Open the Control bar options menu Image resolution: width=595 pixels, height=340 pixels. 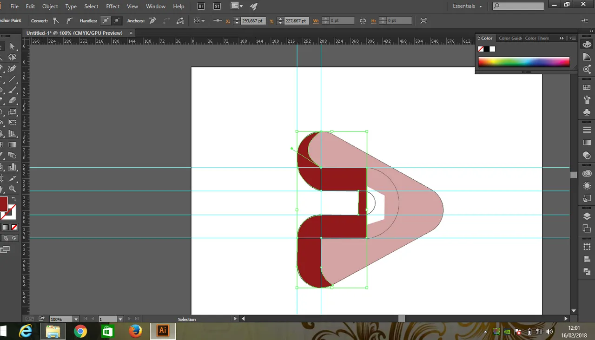point(585,20)
